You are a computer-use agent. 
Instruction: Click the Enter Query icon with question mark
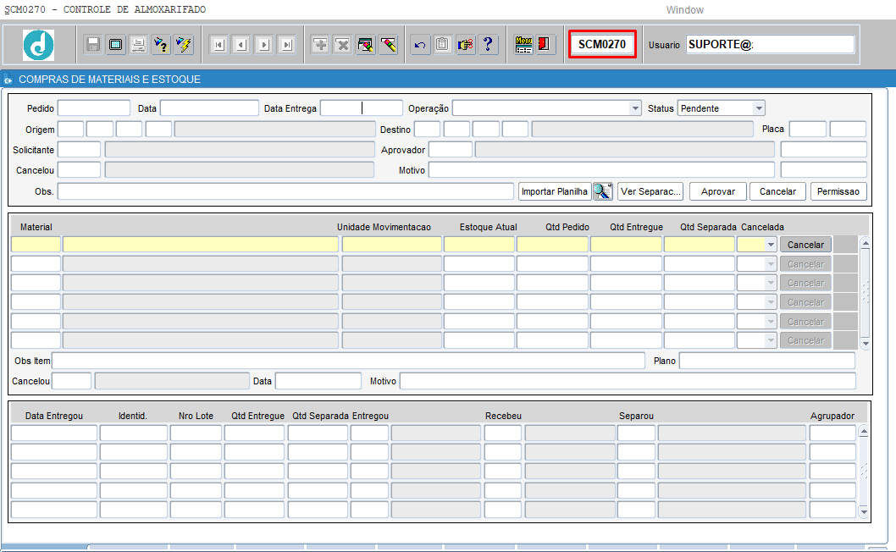pyautogui.click(x=160, y=45)
